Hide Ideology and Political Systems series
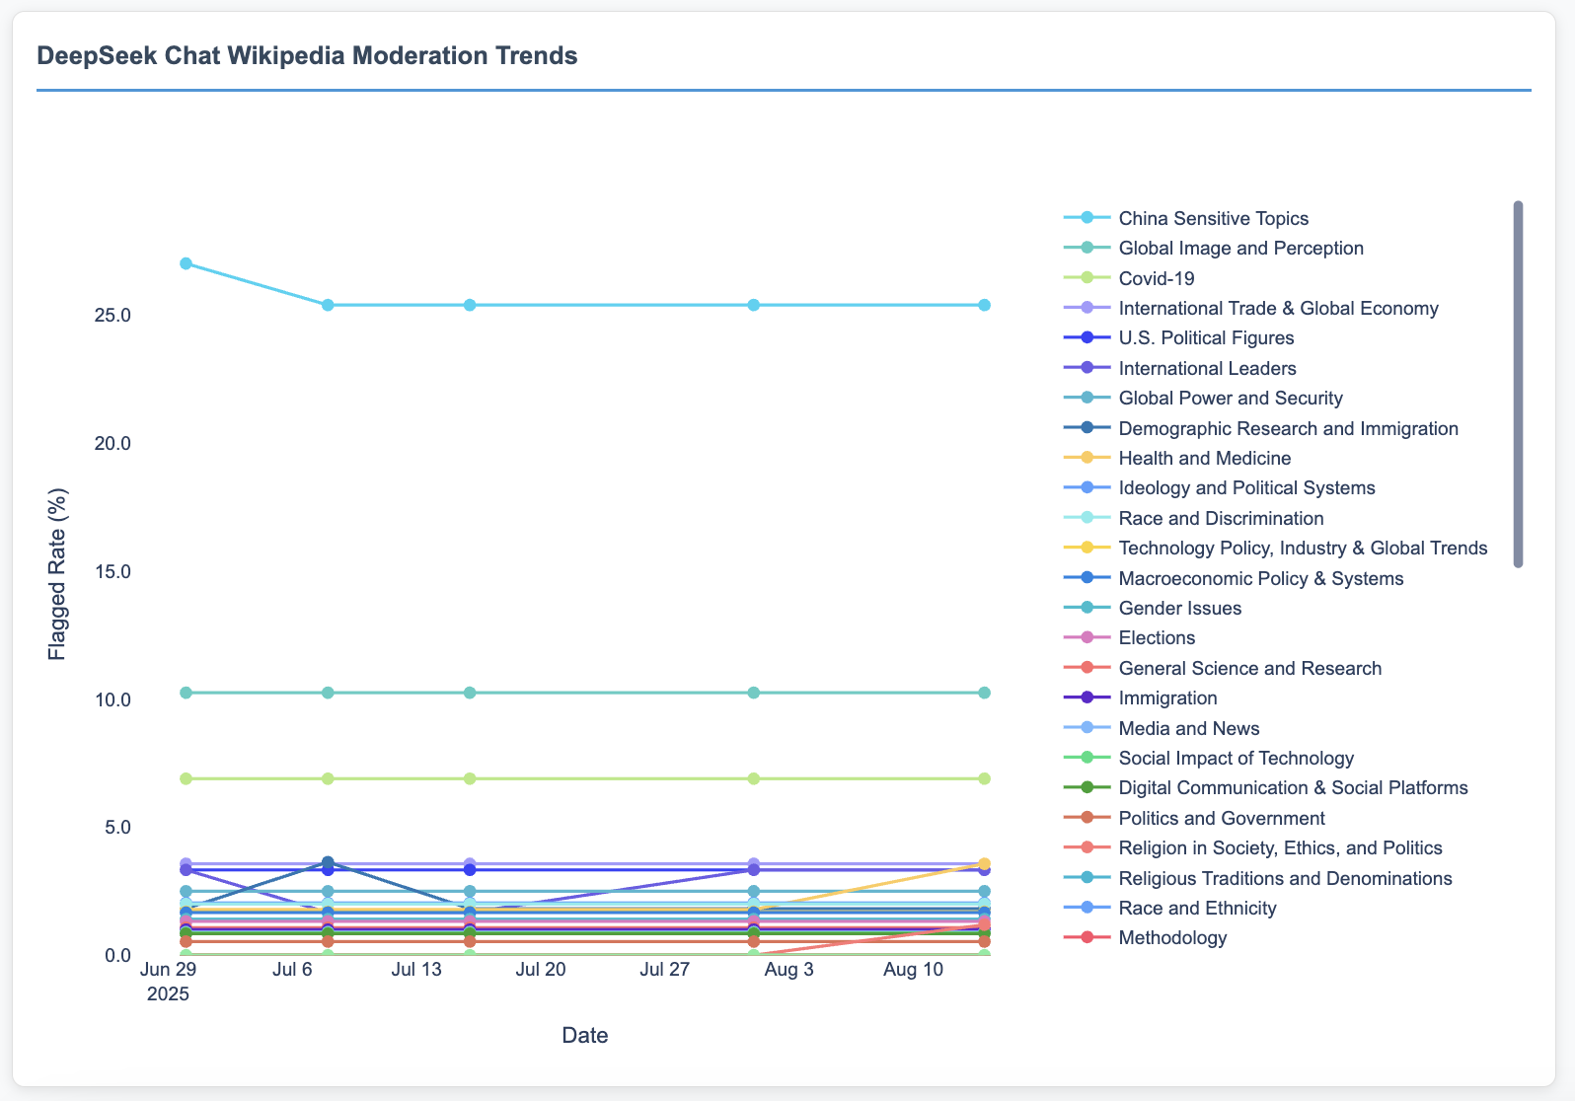This screenshot has width=1575, height=1101. point(1220,488)
